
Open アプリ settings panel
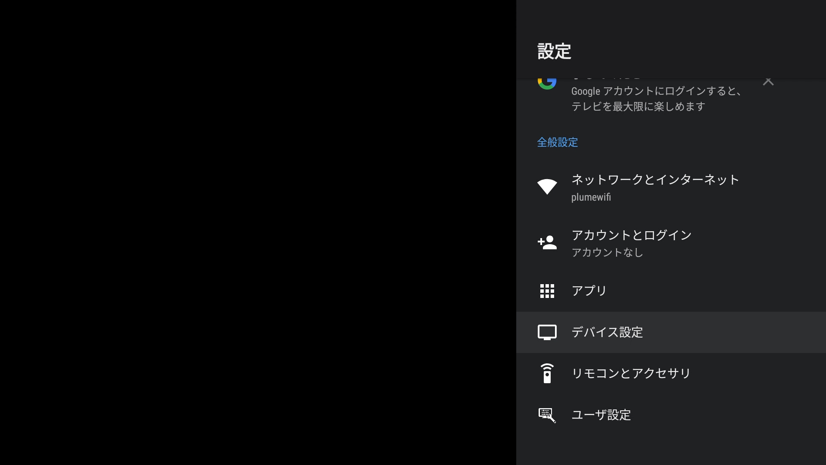click(x=589, y=291)
